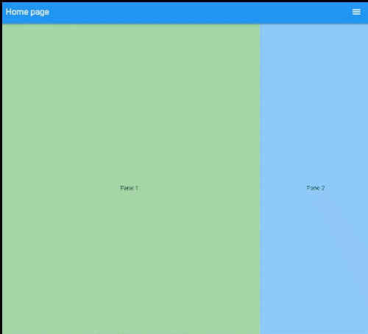Click the digit "1" in Pane 1 label
This screenshot has width=368, height=334.
coord(136,188)
